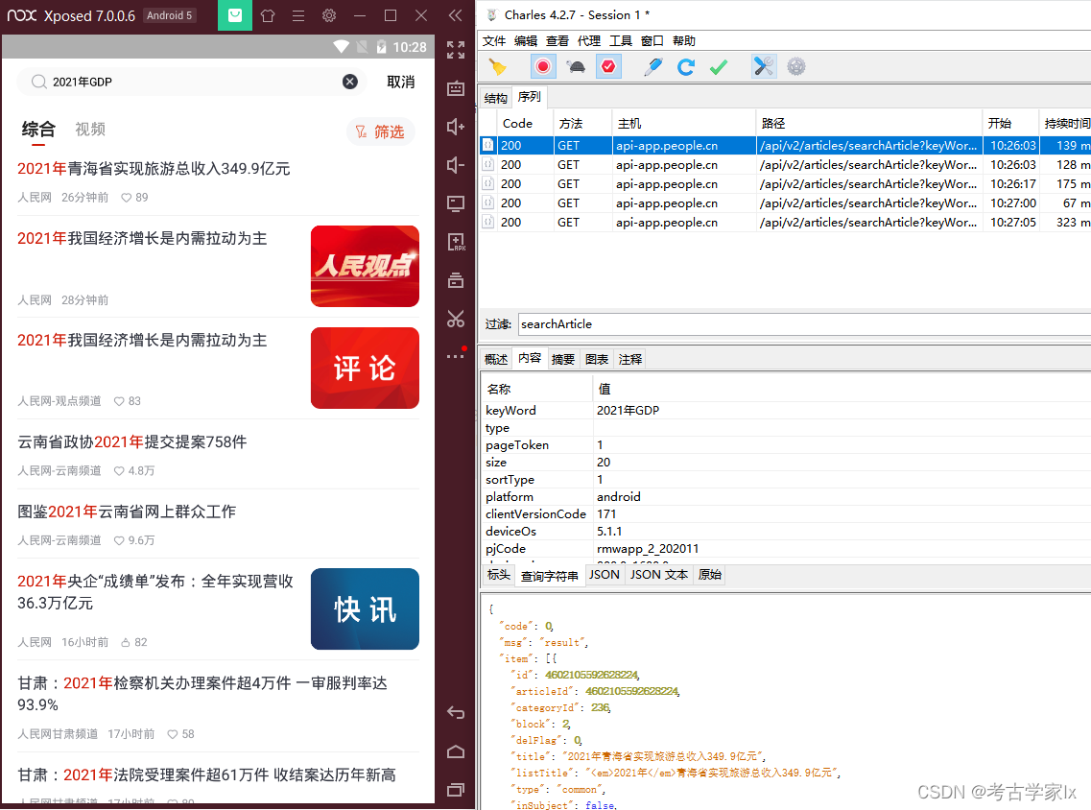The image size is (1091, 810).
Task: Open the Charles tools wrench icon
Action: (x=763, y=67)
